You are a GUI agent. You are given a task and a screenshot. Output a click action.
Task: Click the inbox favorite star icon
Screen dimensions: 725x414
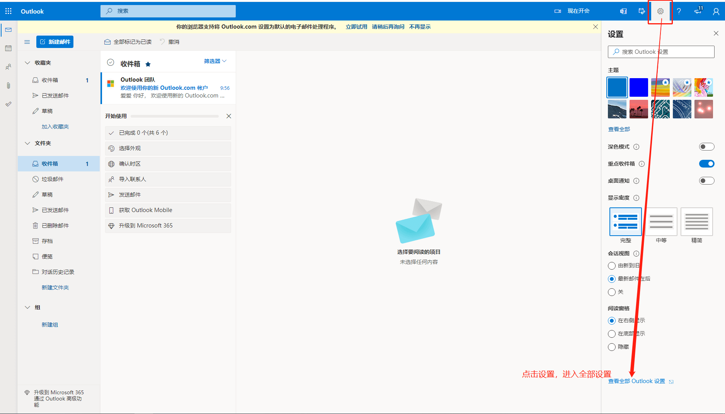tap(148, 64)
